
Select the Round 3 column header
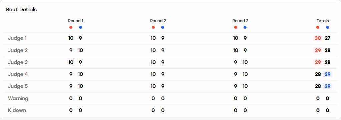[x=240, y=21]
